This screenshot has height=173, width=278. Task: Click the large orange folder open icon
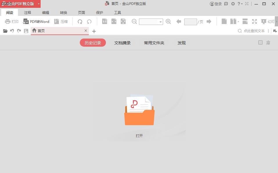click(139, 110)
